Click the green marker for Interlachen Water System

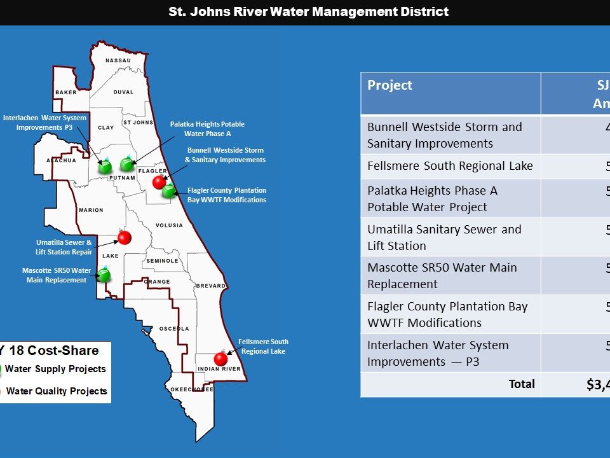tap(105, 167)
